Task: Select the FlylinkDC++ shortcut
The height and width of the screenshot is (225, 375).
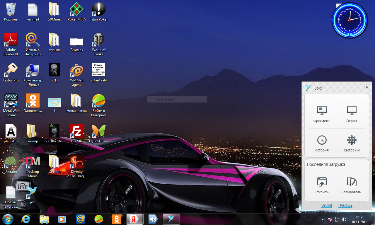Action: coord(99,134)
